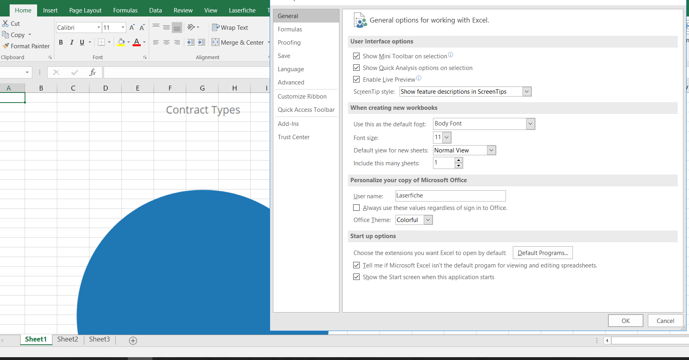Expand the Office Theme dropdown
The height and width of the screenshot is (360, 689).
point(428,220)
